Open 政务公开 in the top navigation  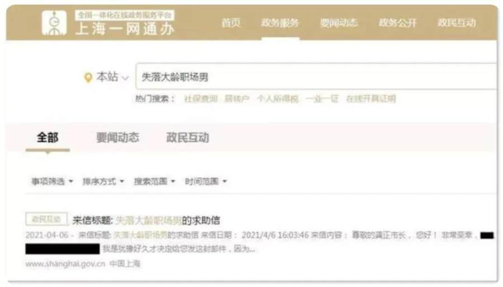point(398,23)
